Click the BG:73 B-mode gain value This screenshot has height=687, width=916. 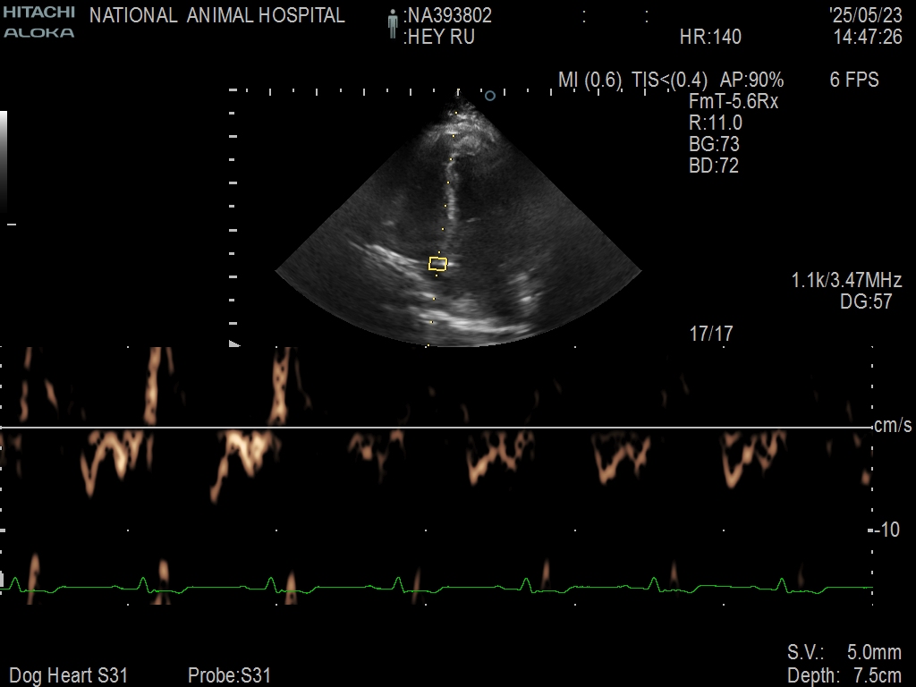pyautogui.click(x=714, y=144)
